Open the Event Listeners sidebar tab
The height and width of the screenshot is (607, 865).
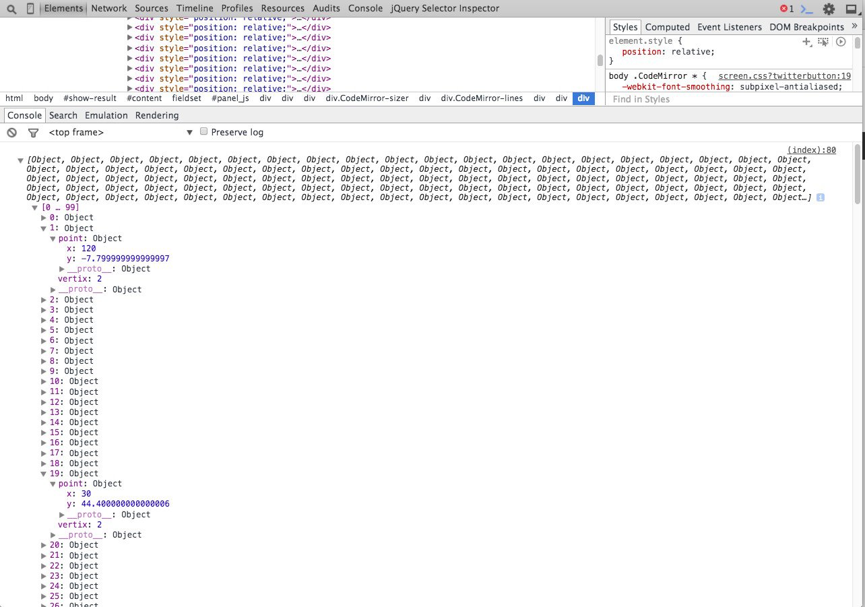click(730, 27)
